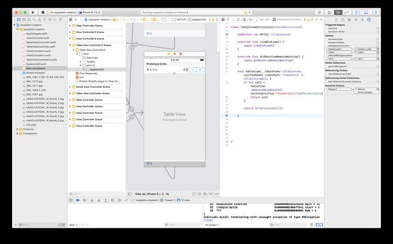Toggle the Navigator pane visibility
Screen dimensions: 393x244
pos(358,12)
